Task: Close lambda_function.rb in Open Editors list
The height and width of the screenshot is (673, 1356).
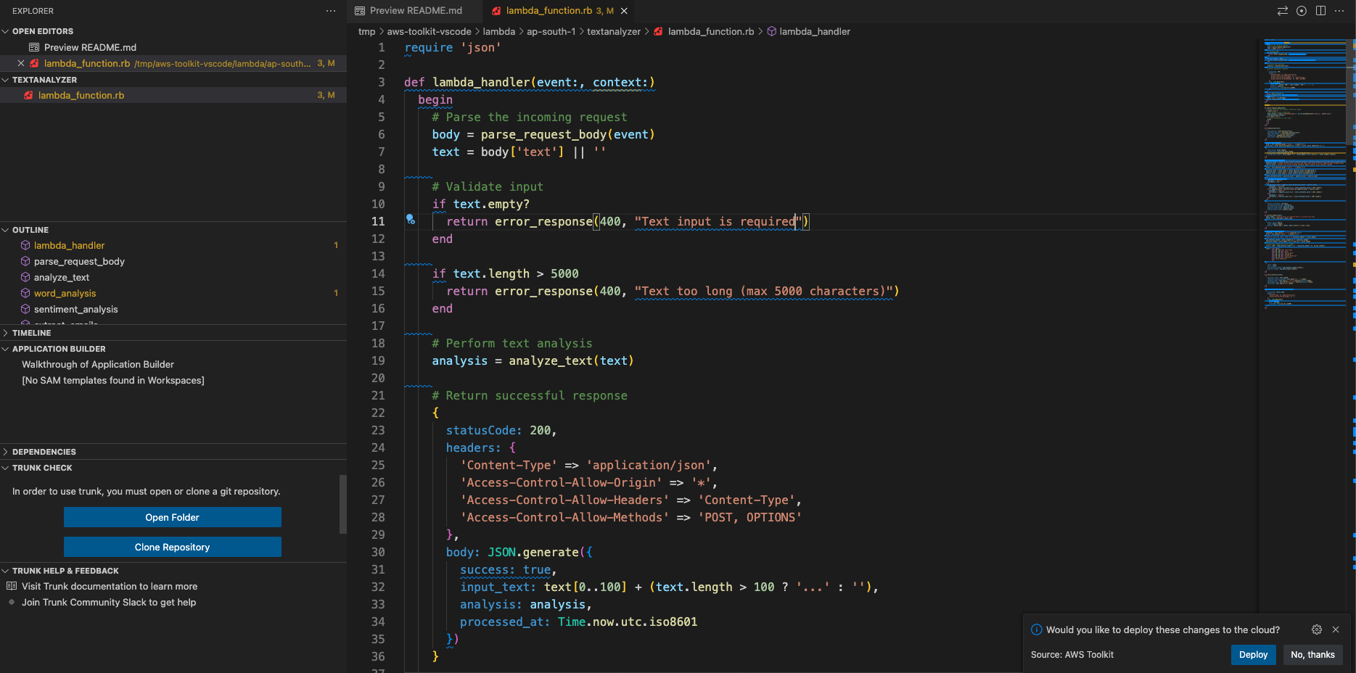Action: (x=21, y=63)
